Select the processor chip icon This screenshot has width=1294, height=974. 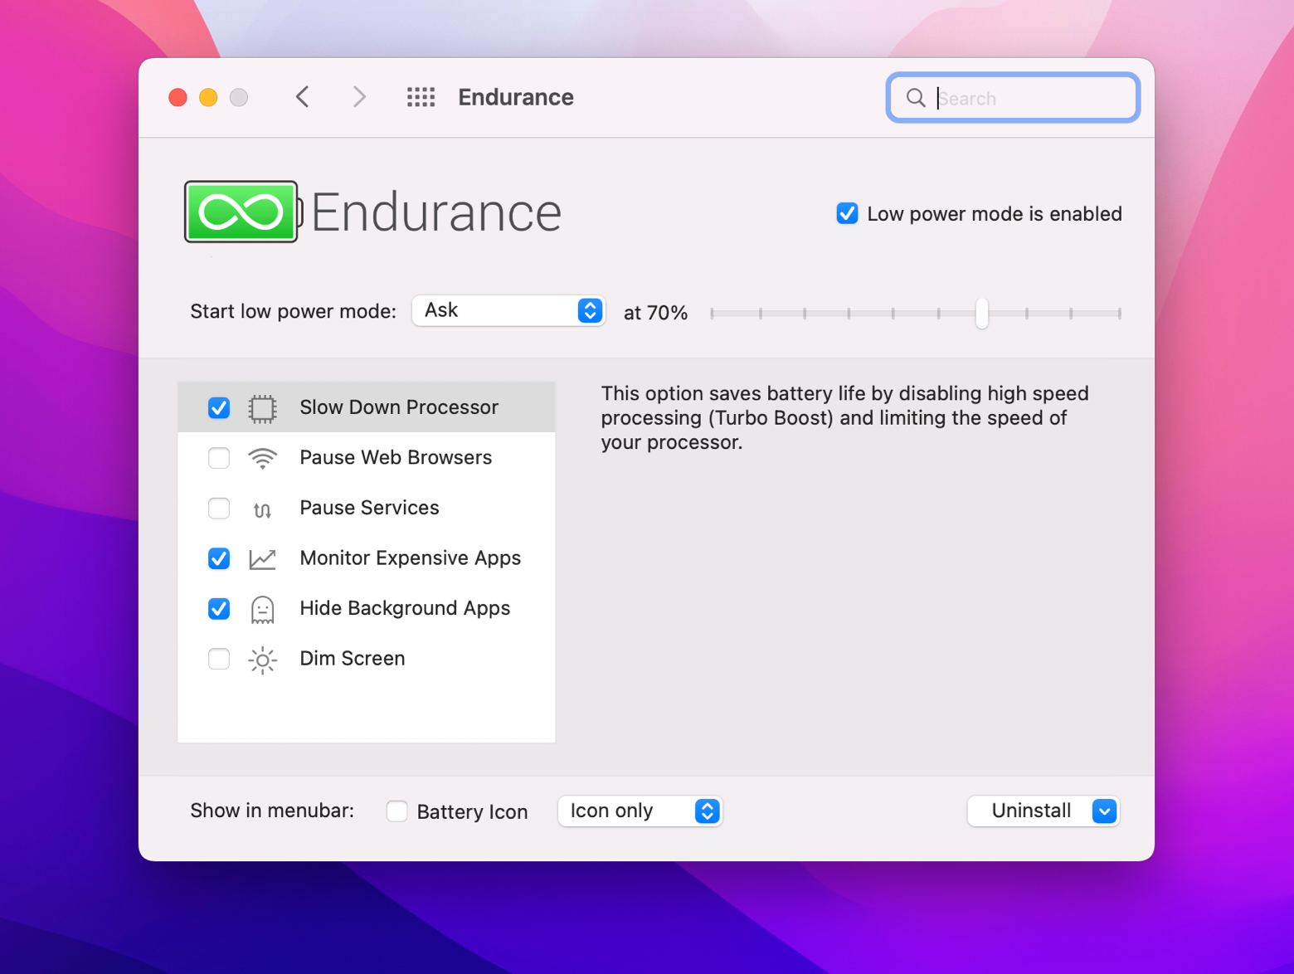pos(262,407)
